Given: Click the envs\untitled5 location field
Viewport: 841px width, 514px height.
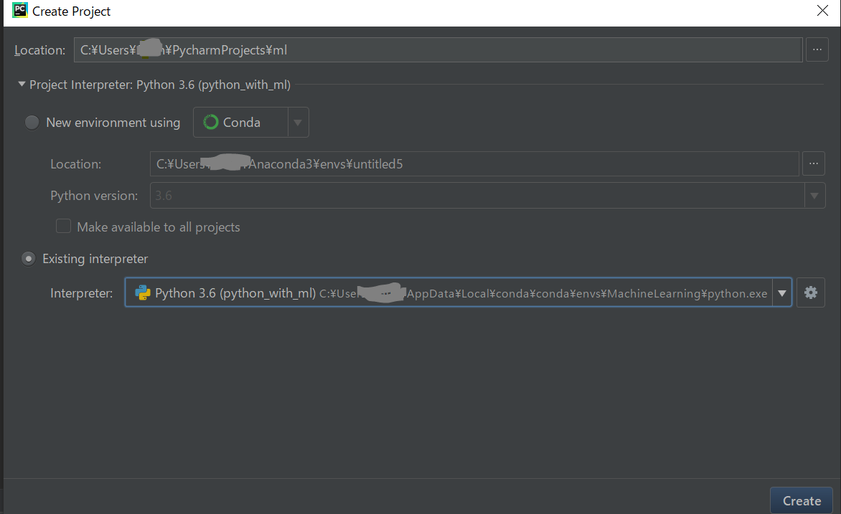Looking at the screenshot, I should [x=474, y=163].
